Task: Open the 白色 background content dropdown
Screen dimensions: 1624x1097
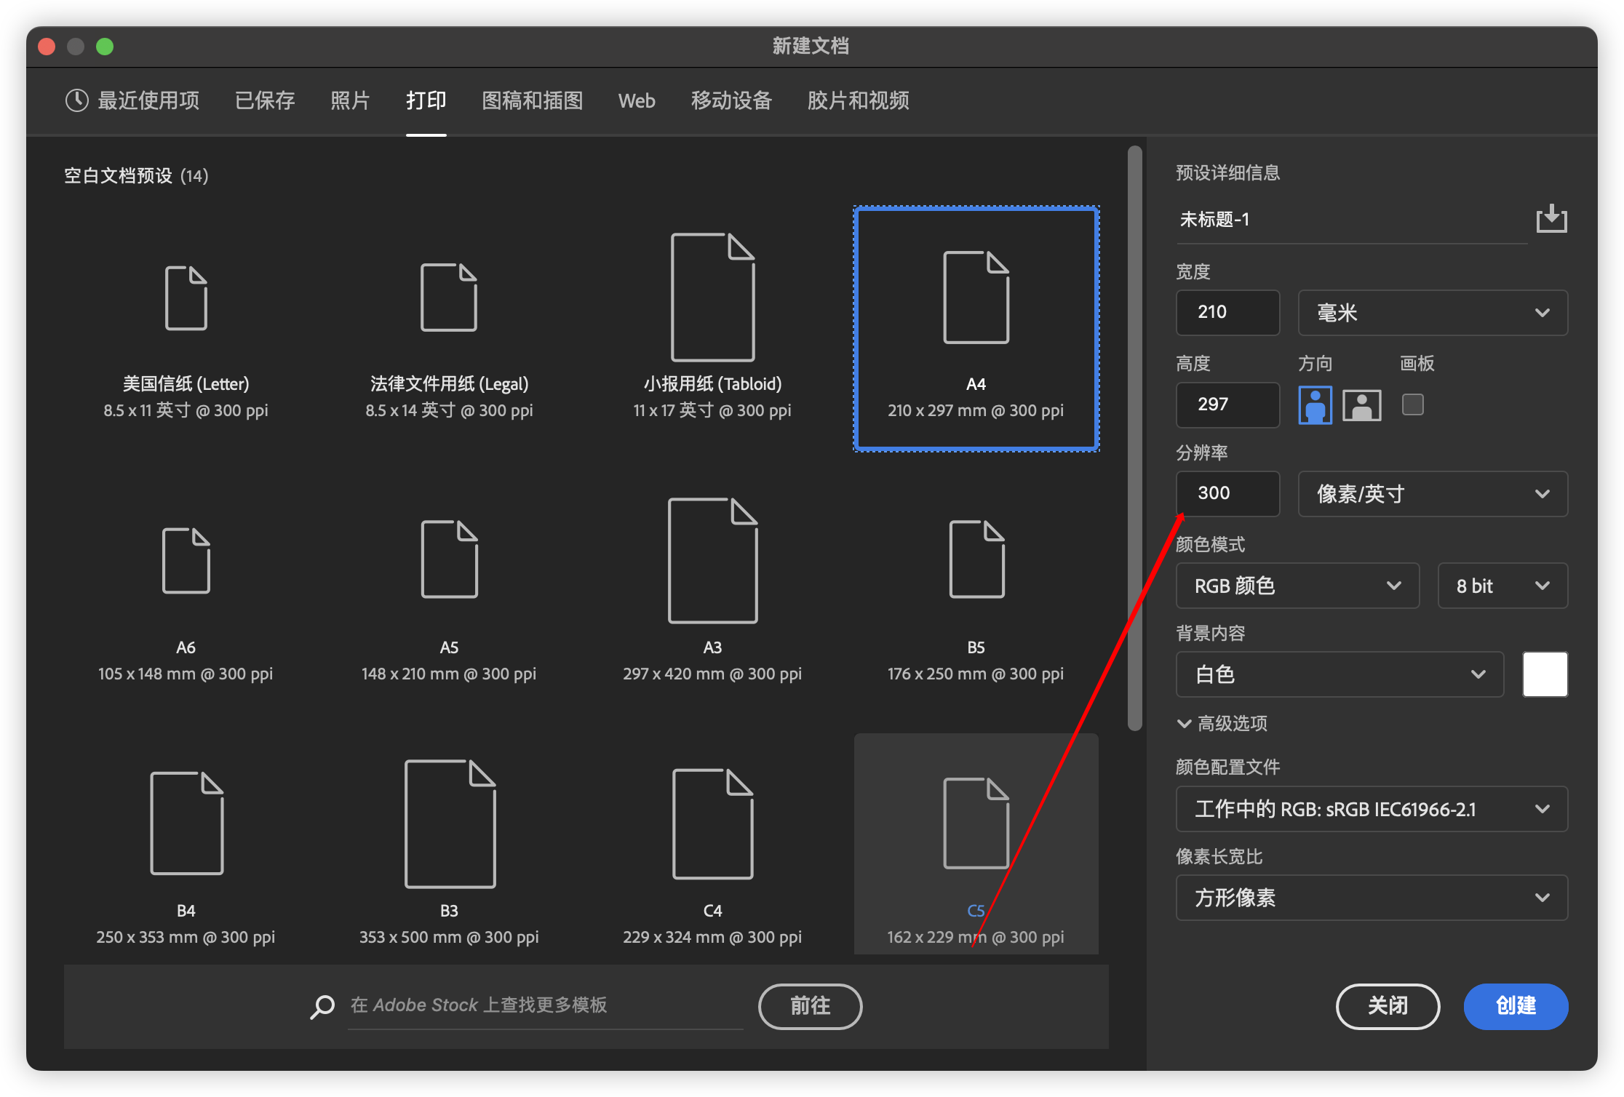Action: pyautogui.click(x=1340, y=674)
